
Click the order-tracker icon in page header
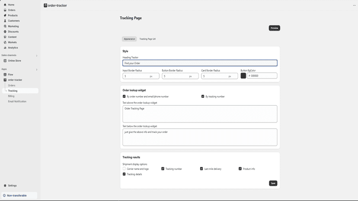[x=45, y=5]
